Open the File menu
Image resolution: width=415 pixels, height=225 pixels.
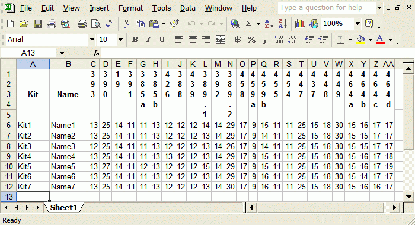26,8
